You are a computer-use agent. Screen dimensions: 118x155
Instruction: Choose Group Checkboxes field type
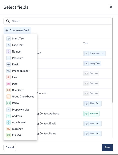[20, 96]
